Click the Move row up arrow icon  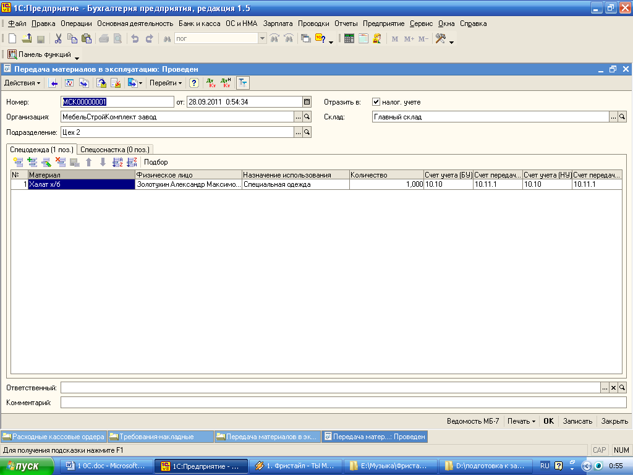pos(89,163)
